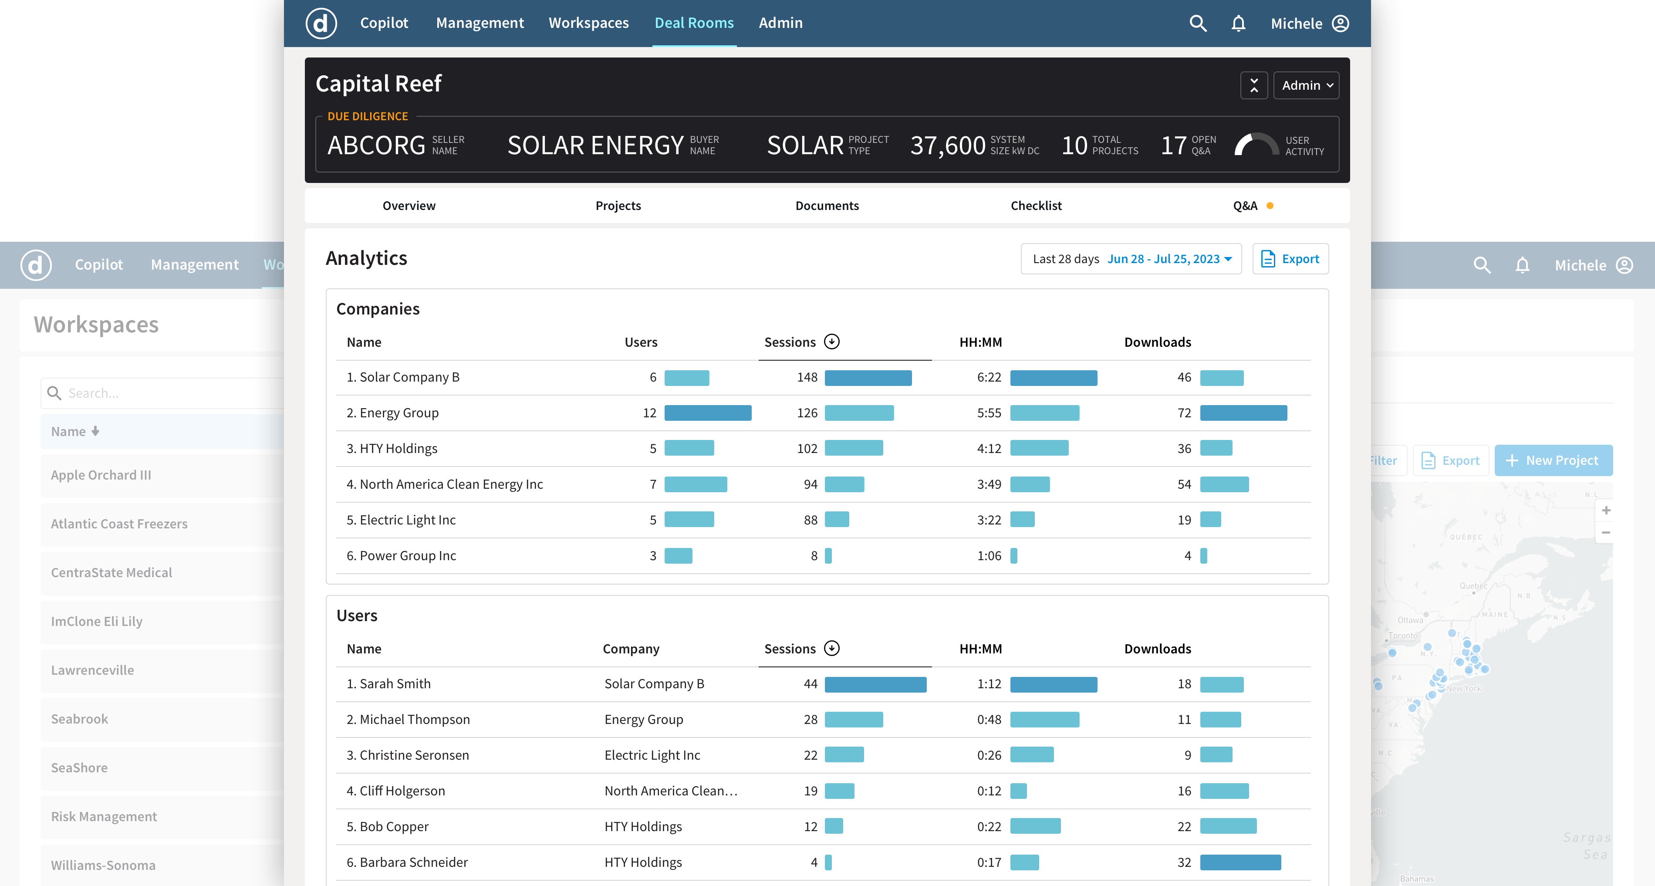The width and height of the screenshot is (1655, 886).
Task: Sort Companies table by Users column
Action: [641, 342]
